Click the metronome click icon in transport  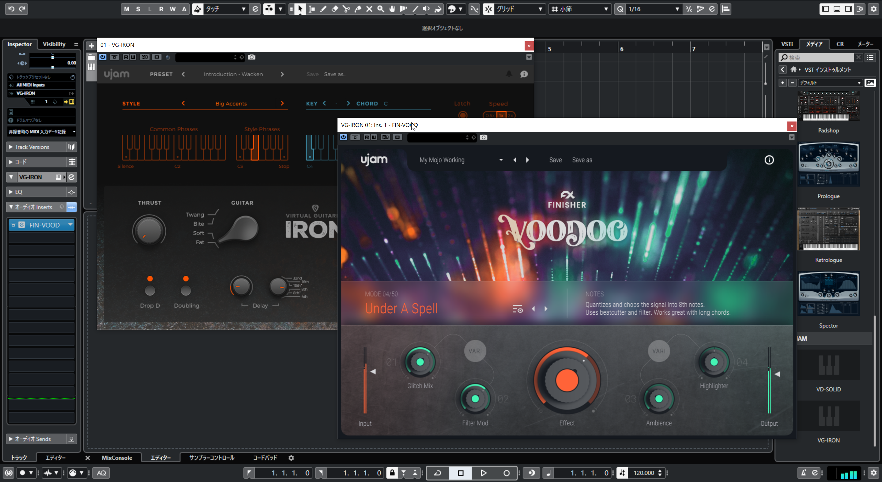803,473
